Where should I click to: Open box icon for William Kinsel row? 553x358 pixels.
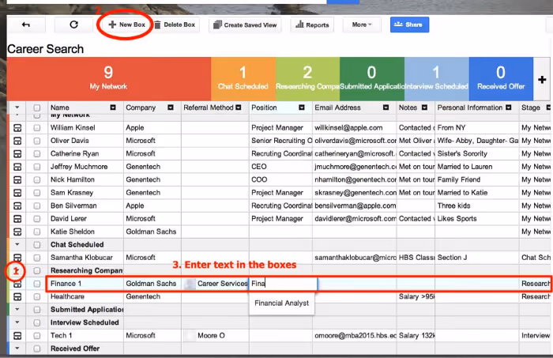point(17,128)
